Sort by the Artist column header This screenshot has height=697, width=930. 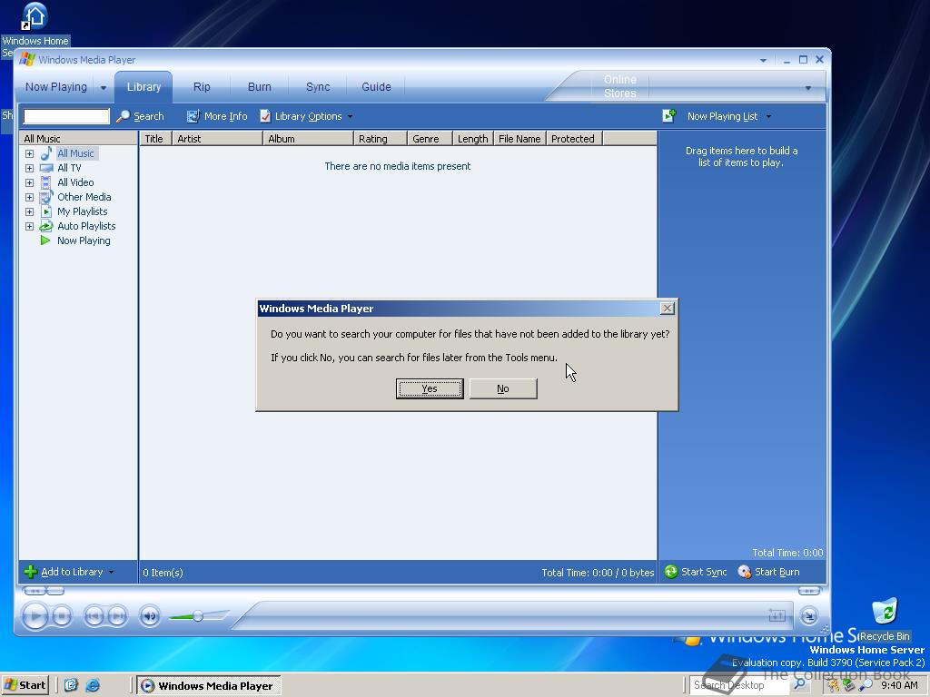coord(217,139)
